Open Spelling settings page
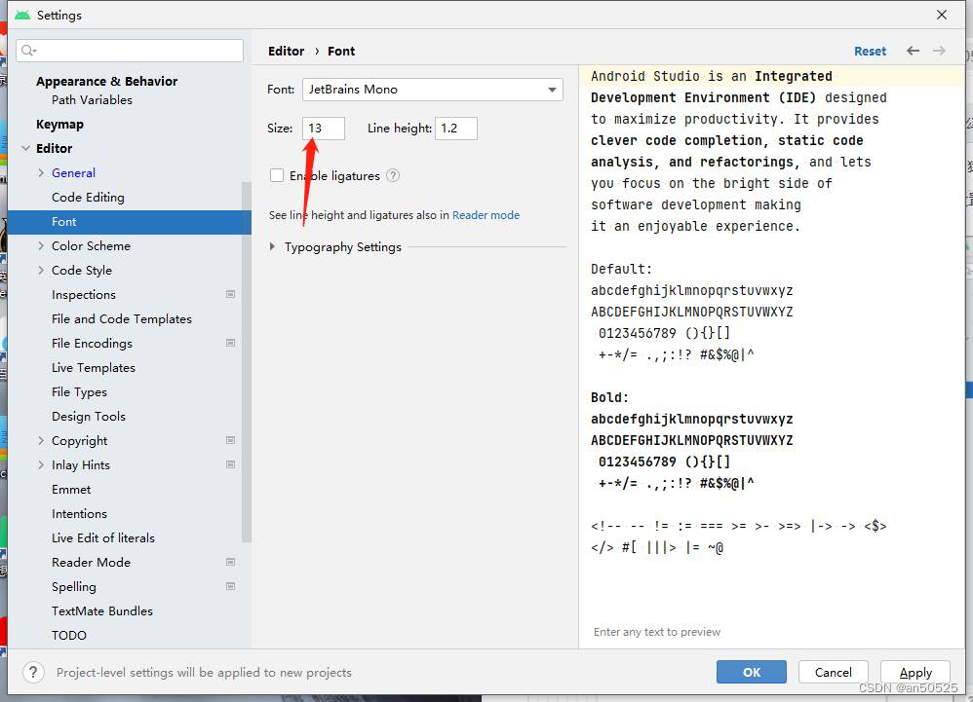Viewport: 973px width, 702px height. 74,587
